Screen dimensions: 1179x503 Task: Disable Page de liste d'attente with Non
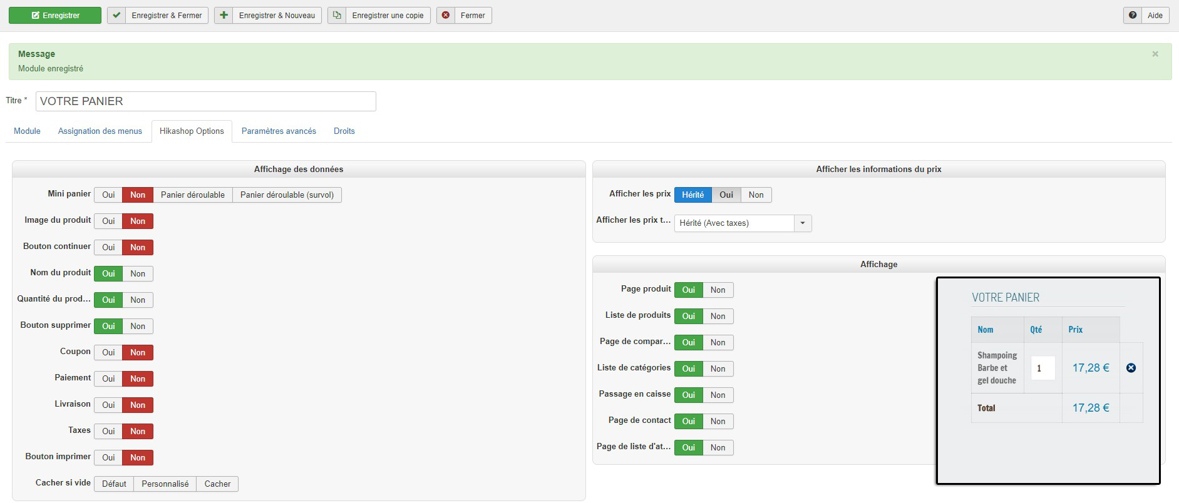click(718, 448)
